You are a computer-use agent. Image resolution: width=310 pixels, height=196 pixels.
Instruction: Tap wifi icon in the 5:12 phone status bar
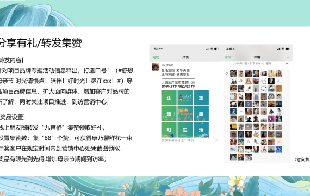(212, 49)
